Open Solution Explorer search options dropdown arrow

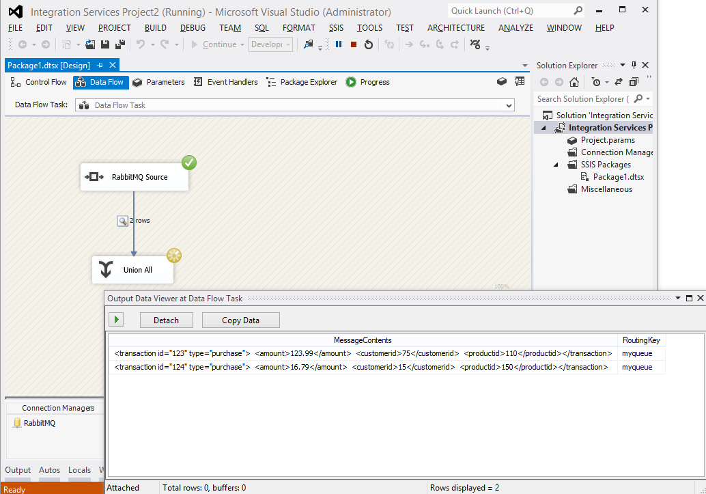pyautogui.click(x=648, y=98)
